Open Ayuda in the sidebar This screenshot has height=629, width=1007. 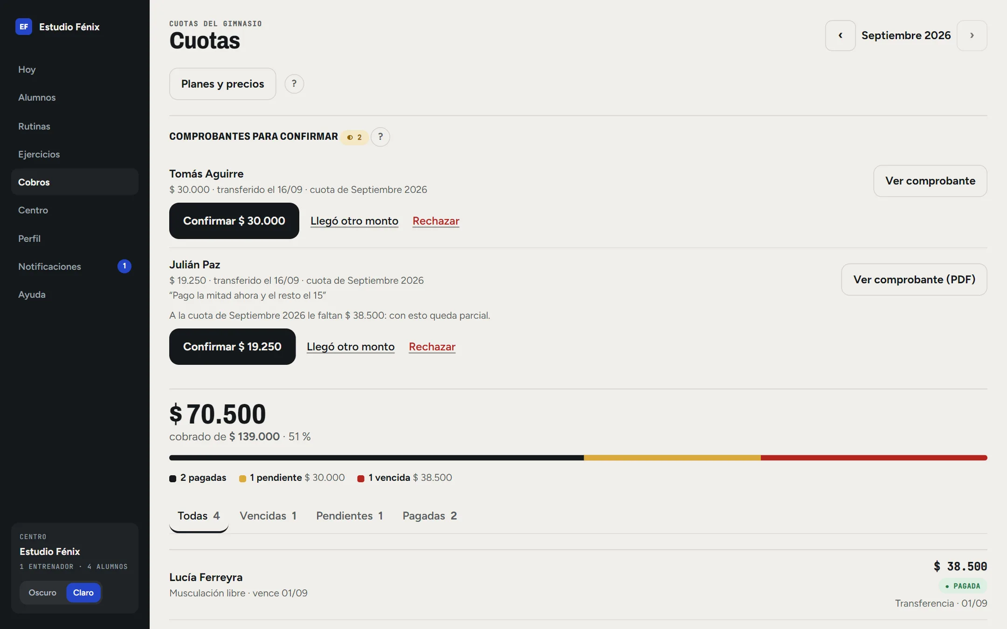pos(75,294)
